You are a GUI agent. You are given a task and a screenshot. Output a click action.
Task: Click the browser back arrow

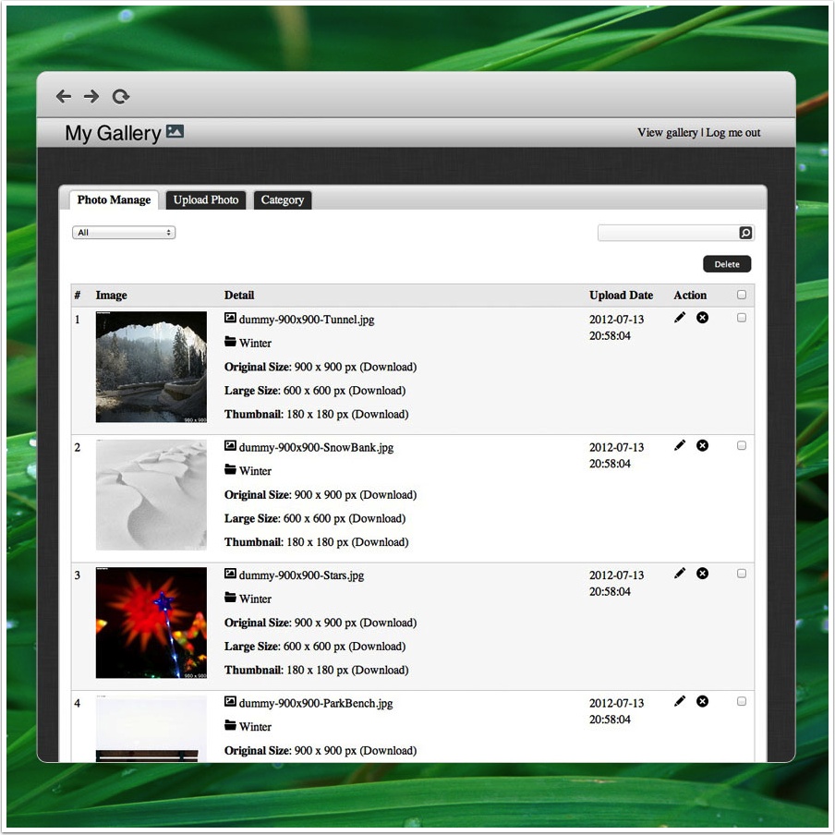click(64, 96)
